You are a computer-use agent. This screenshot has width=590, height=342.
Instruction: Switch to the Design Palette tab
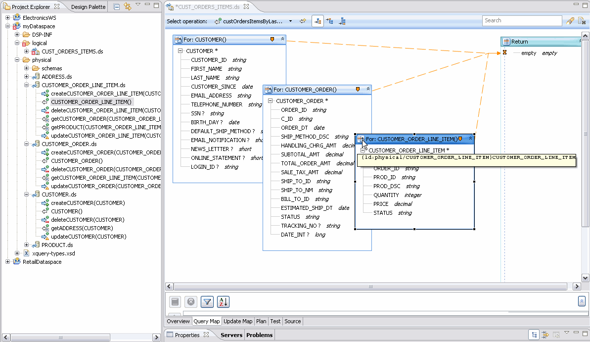(x=88, y=7)
